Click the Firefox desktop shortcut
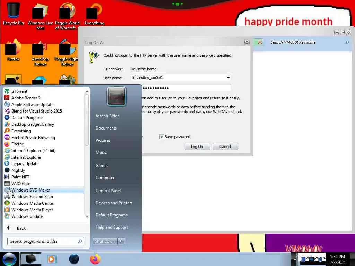The image size is (355, 266). click(x=14, y=50)
